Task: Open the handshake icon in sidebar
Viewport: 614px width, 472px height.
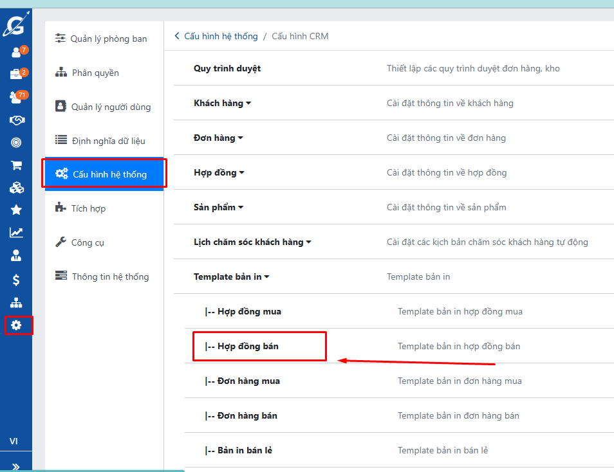Action: 16,120
